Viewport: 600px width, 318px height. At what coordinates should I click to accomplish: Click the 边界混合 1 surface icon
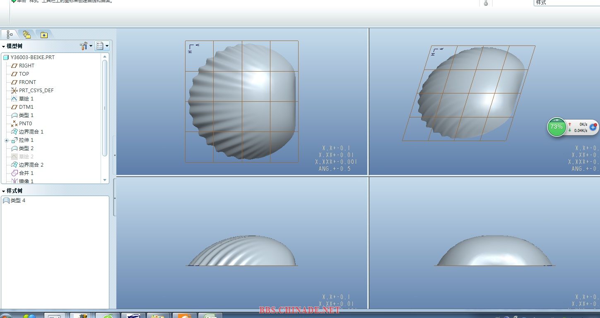pyautogui.click(x=14, y=132)
